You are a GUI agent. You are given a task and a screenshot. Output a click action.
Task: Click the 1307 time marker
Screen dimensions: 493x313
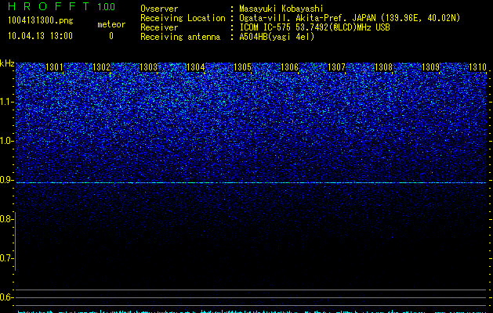click(337, 67)
